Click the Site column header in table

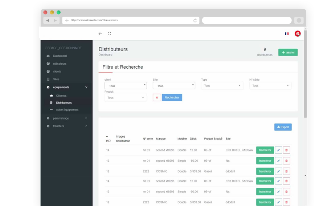(x=228, y=139)
